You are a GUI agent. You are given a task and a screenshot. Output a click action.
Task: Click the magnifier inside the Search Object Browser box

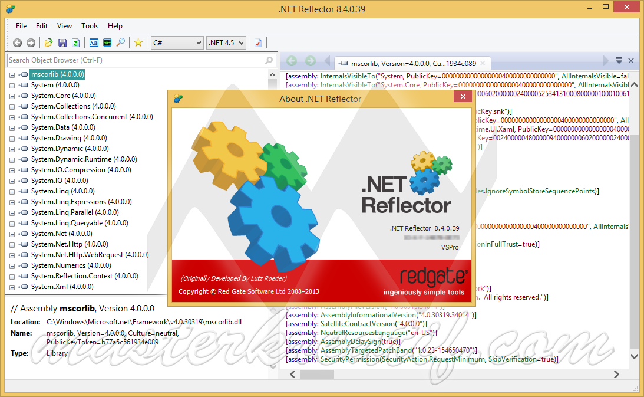pos(269,61)
